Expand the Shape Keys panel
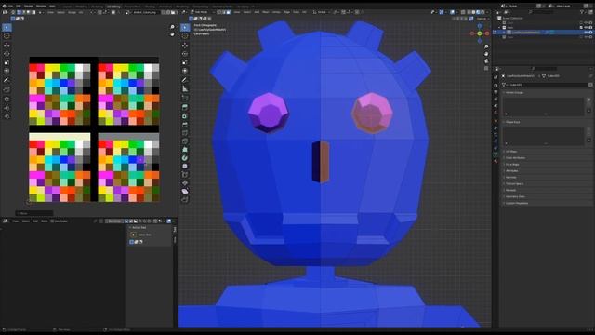The width and height of the screenshot is (595, 335). click(x=513, y=122)
